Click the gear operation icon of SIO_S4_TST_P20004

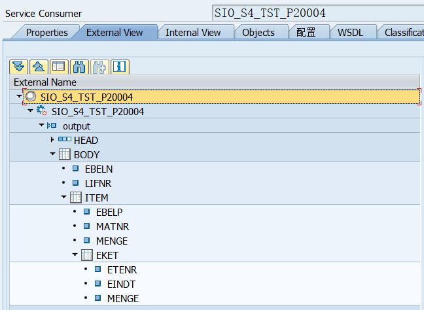click(x=42, y=111)
